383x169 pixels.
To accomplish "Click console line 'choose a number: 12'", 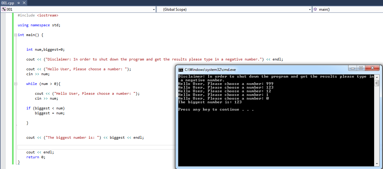I will (225, 91).
